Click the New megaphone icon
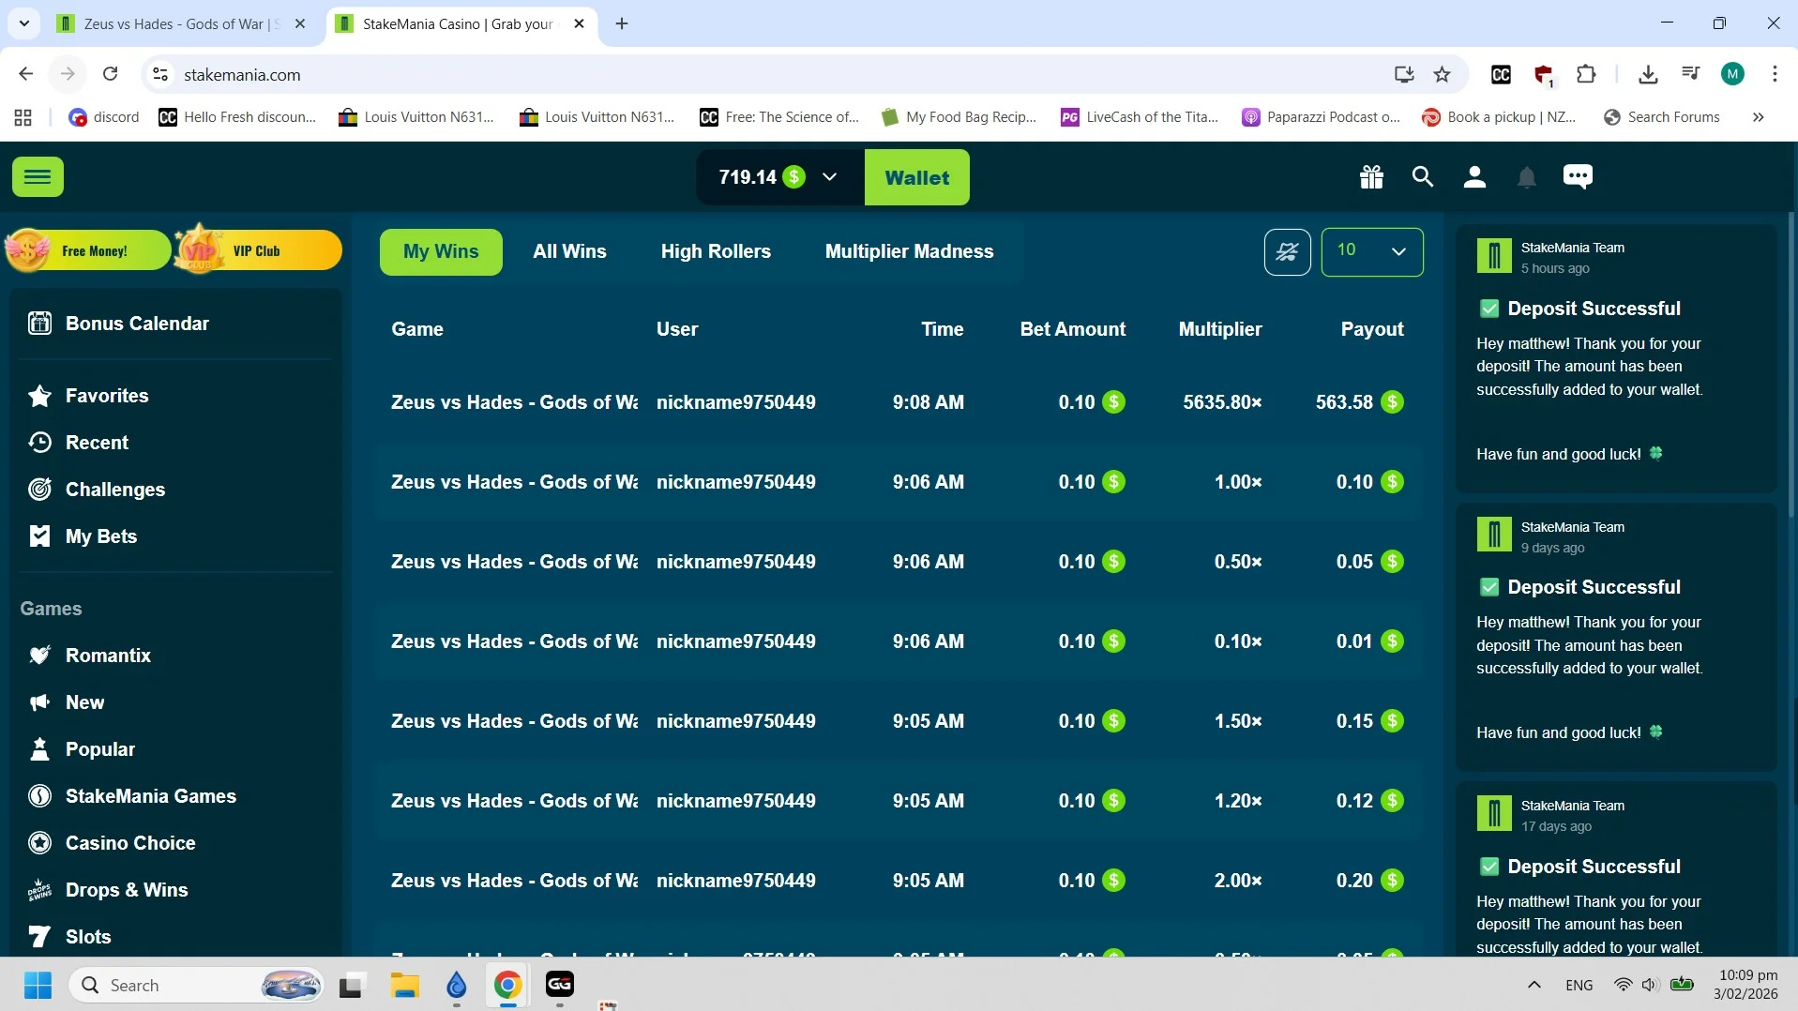Viewport: 1798px width, 1011px height. (39, 702)
